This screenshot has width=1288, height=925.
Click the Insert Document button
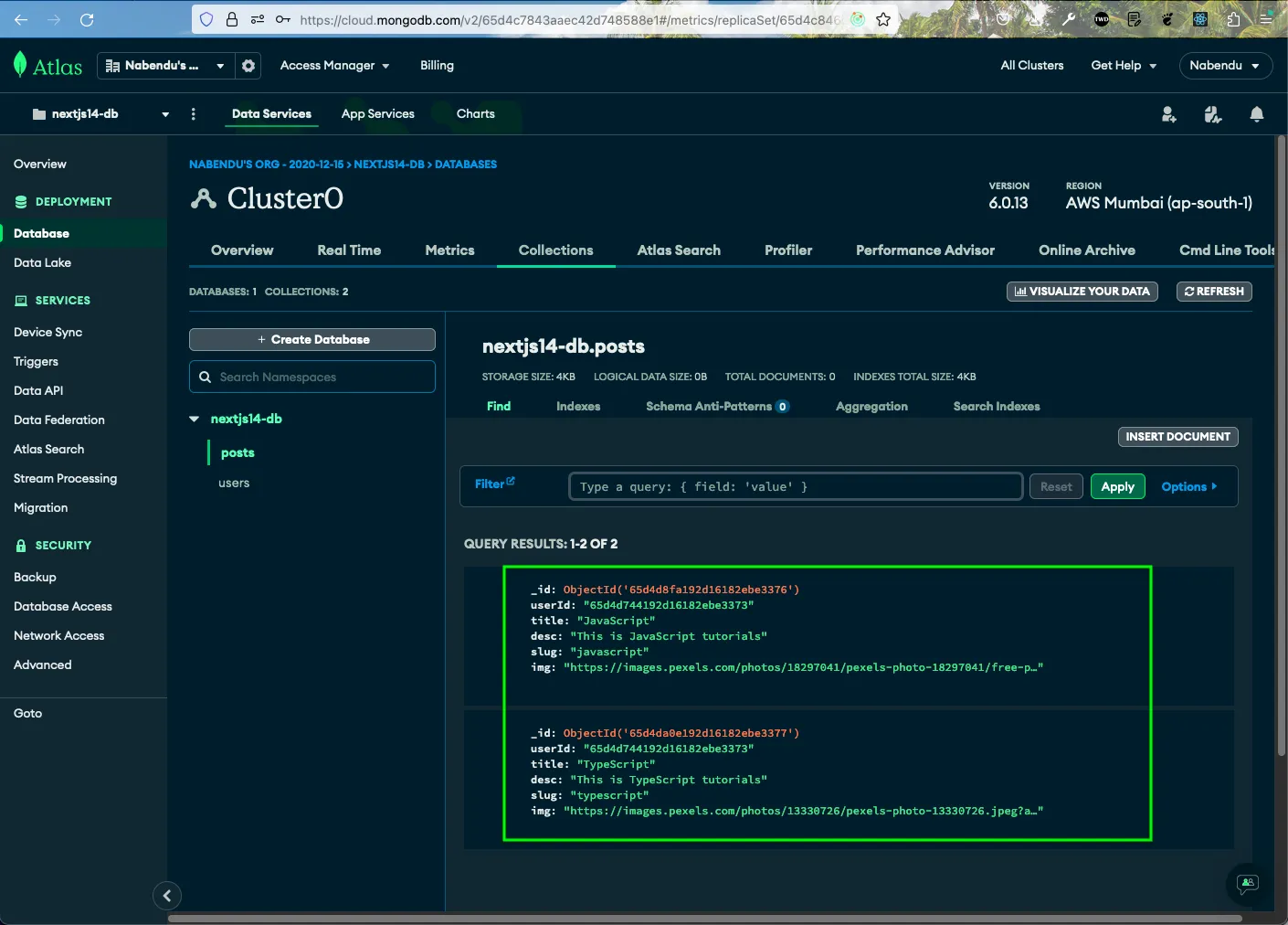[1177, 437]
